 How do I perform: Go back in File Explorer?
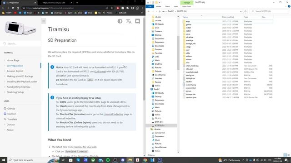click(x=149, y=11)
